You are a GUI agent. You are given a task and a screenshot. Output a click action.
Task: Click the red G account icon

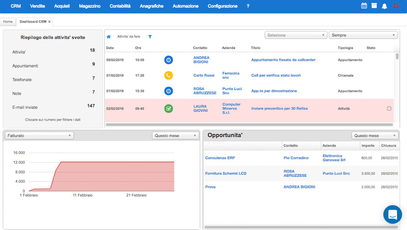[396, 6]
